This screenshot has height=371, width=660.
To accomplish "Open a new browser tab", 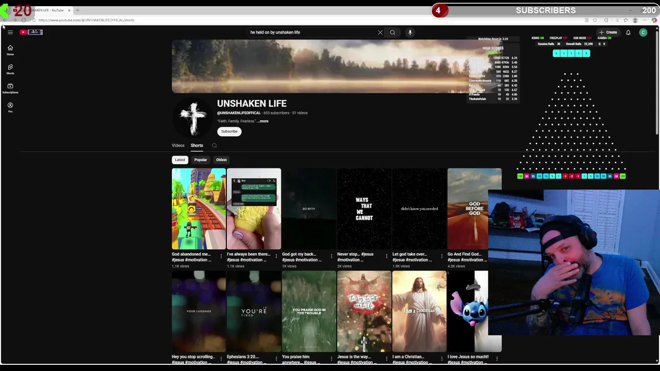I will click(x=78, y=10).
